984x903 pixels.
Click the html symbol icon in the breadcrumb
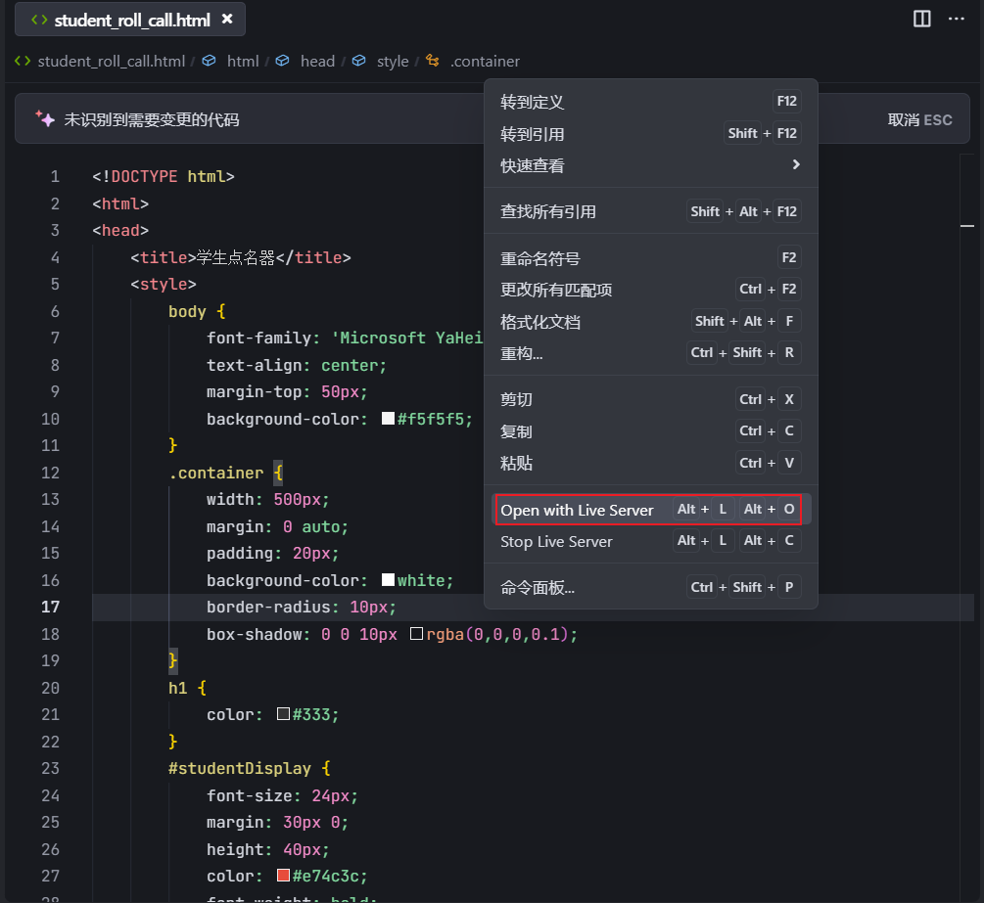pyautogui.click(x=210, y=61)
